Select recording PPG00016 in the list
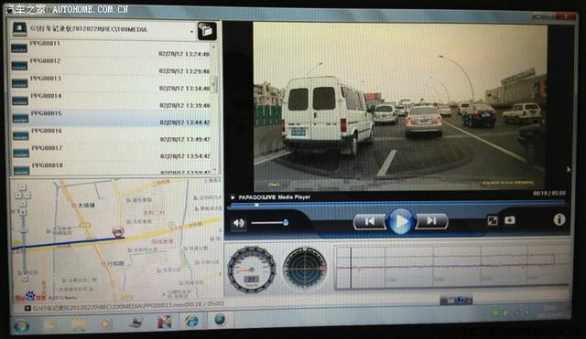The image size is (586, 339). coord(112,135)
